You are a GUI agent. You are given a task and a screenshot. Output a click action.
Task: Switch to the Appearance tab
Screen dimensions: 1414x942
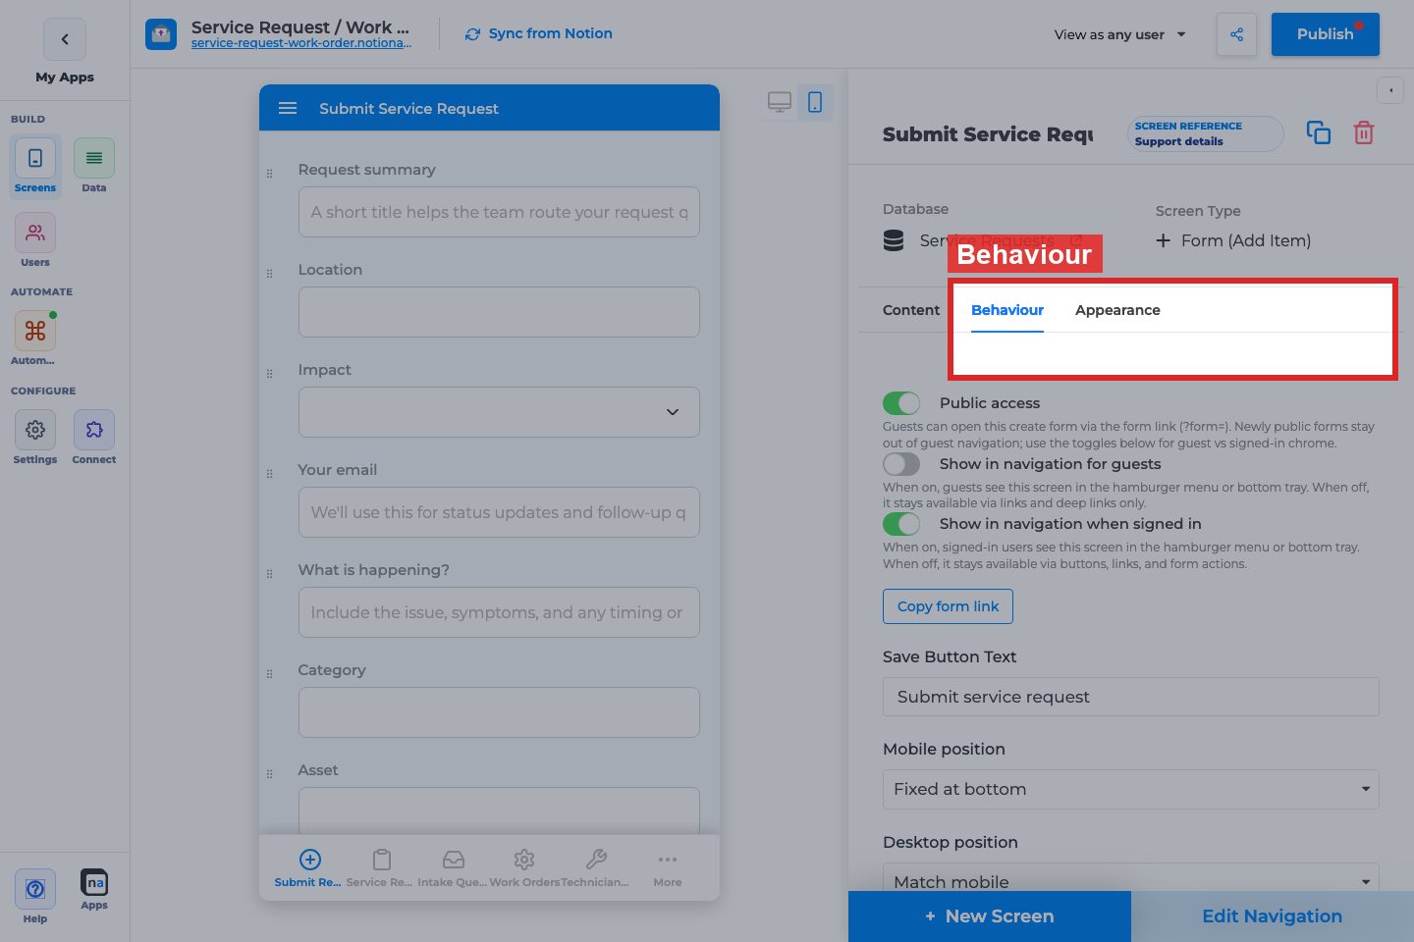click(x=1117, y=310)
